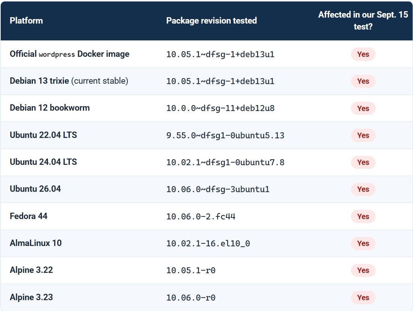413x311 pixels.
Task: Click the Yes badge for AlmaLinux 10
Action: tap(363, 243)
